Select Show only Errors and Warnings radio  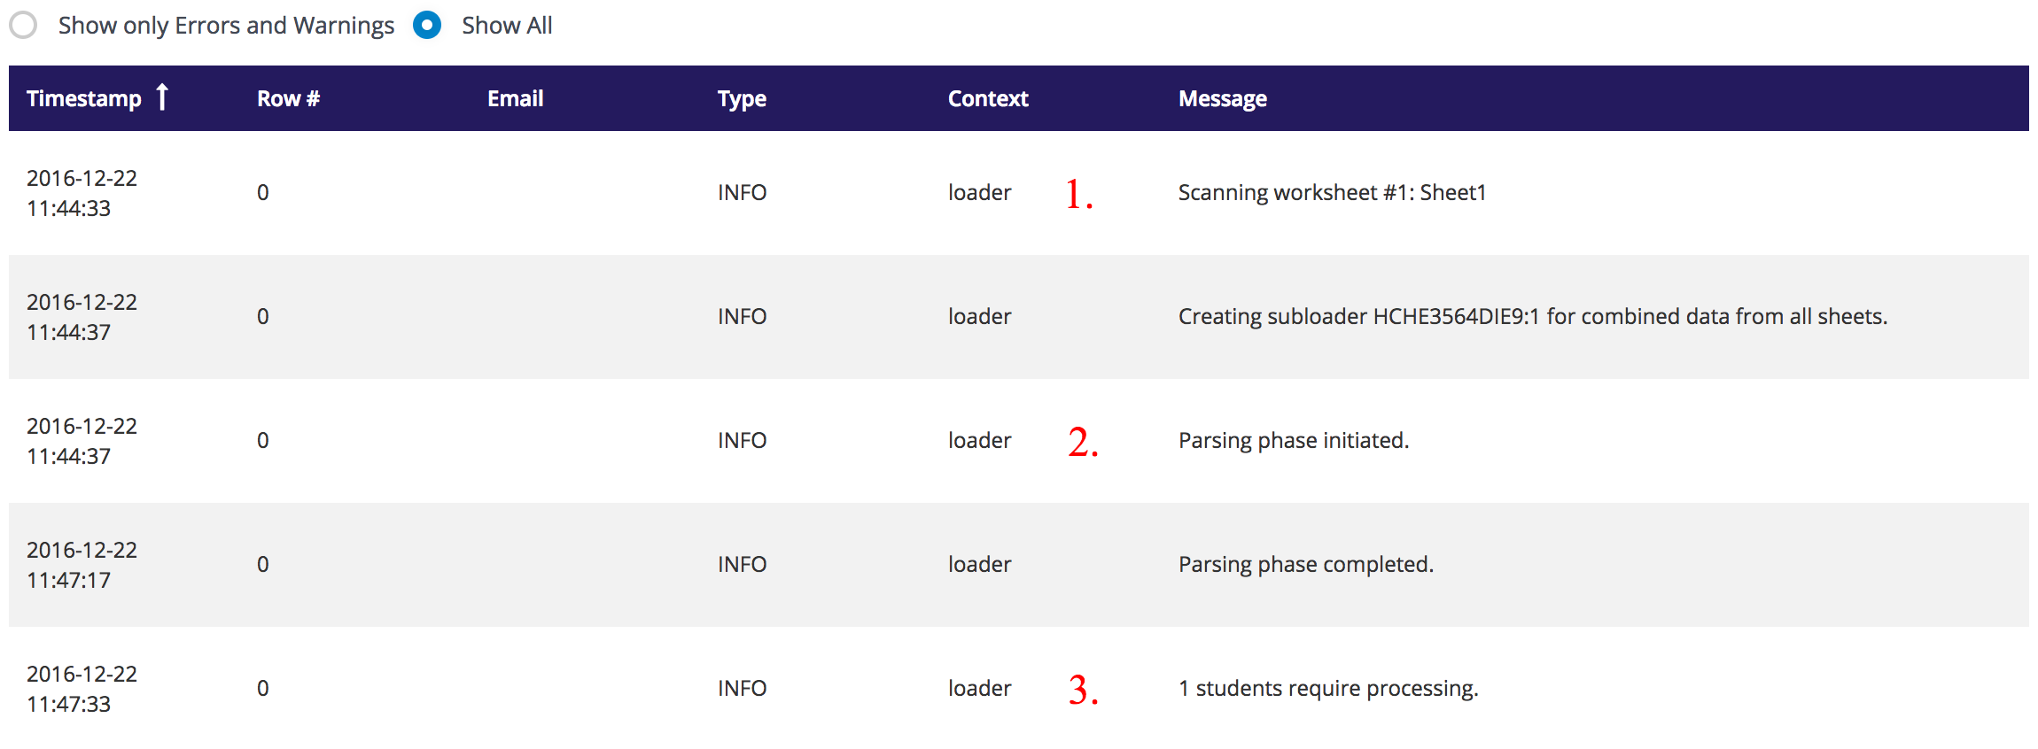point(24,26)
